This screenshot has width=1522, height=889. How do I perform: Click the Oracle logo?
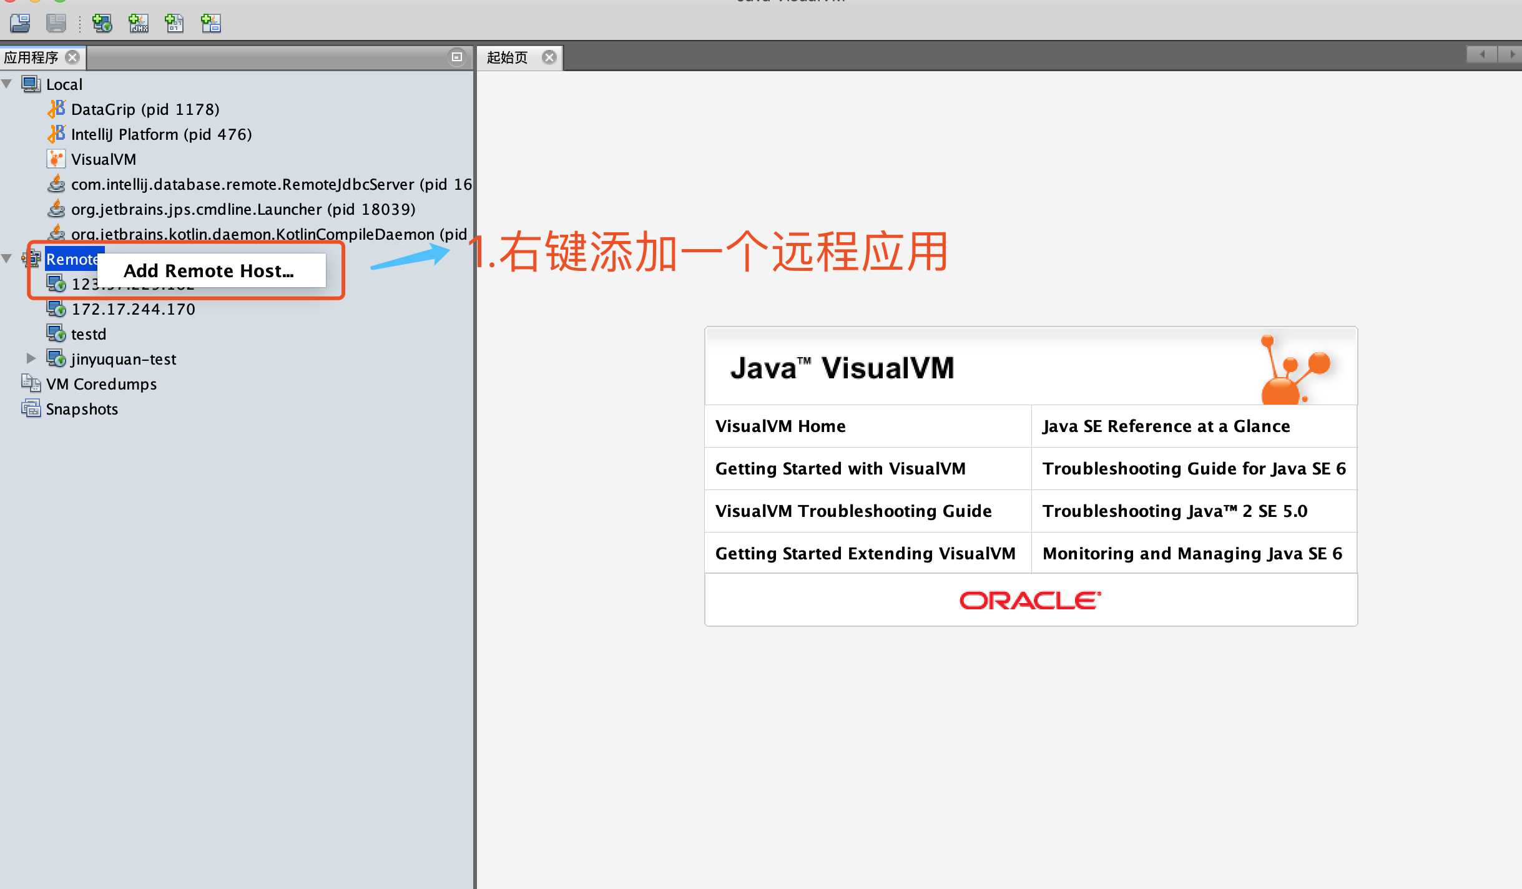click(1030, 601)
